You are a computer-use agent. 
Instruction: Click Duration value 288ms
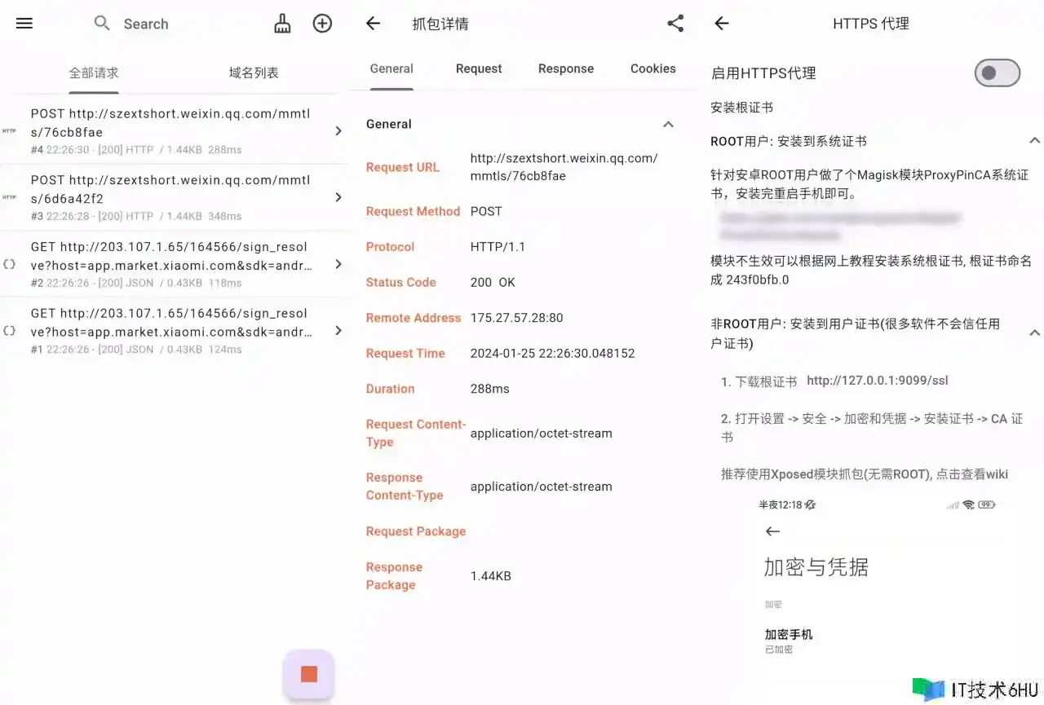tap(489, 389)
